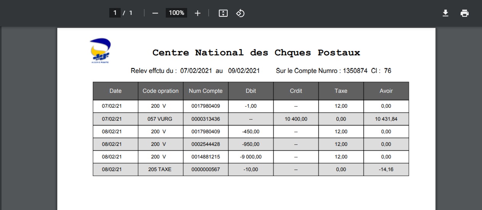This screenshot has width=482, height=210.
Task: Click the balance 10 431,84
Action: click(x=386, y=119)
